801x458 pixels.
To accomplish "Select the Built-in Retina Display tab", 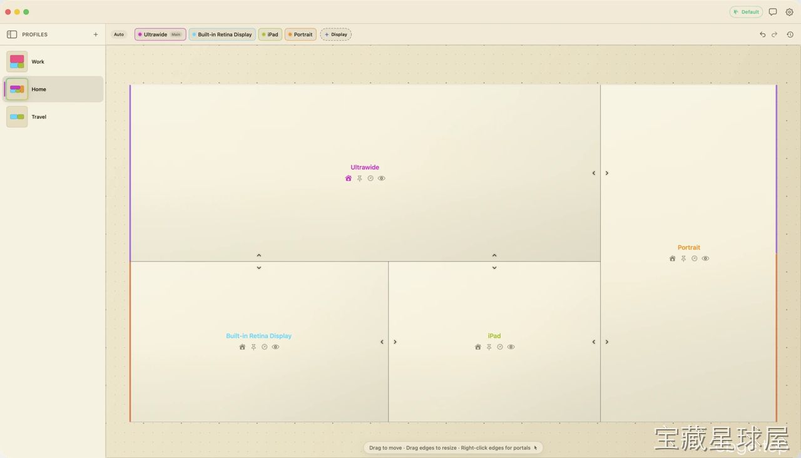I will click(x=222, y=34).
